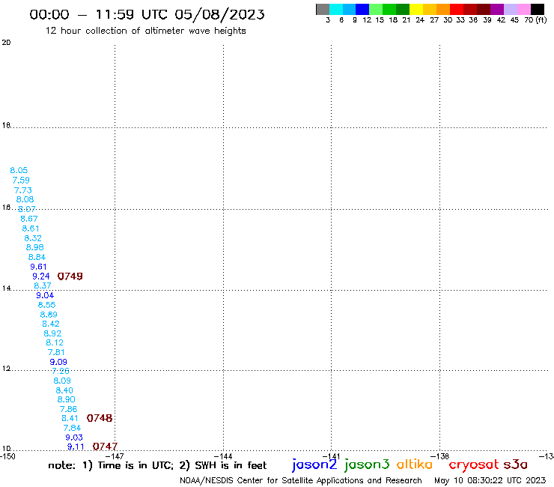
Task: Click the longitude axis label -147
Action: click(115, 456)
